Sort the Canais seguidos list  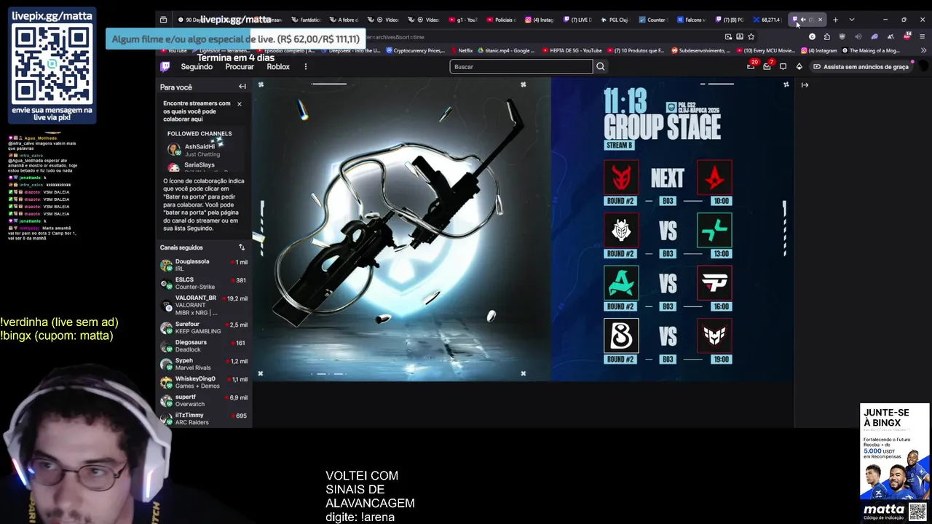[x=242, y=247]
